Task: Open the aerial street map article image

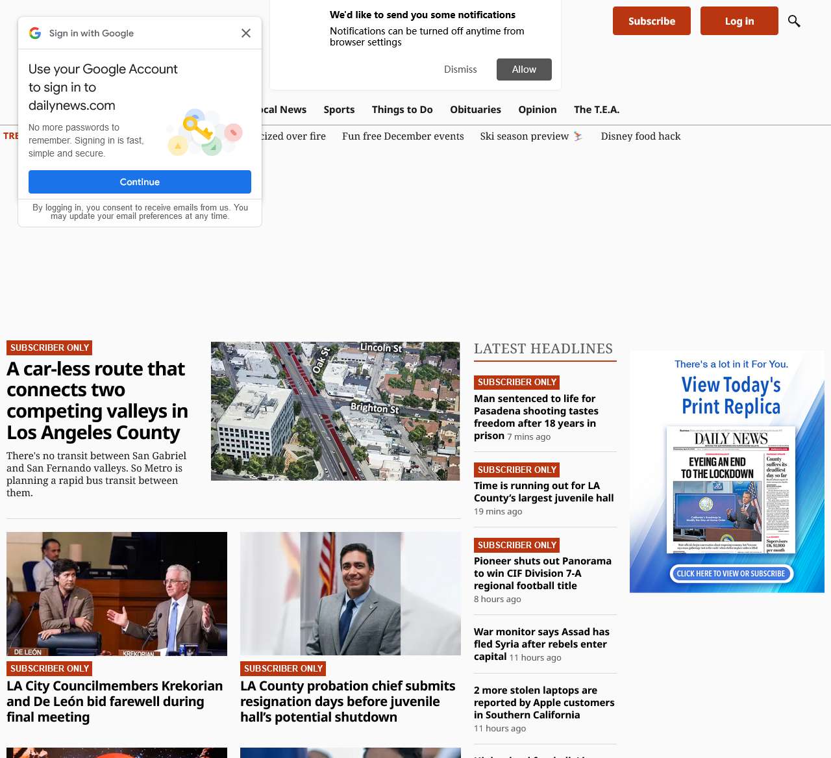Action: (336, 411)
